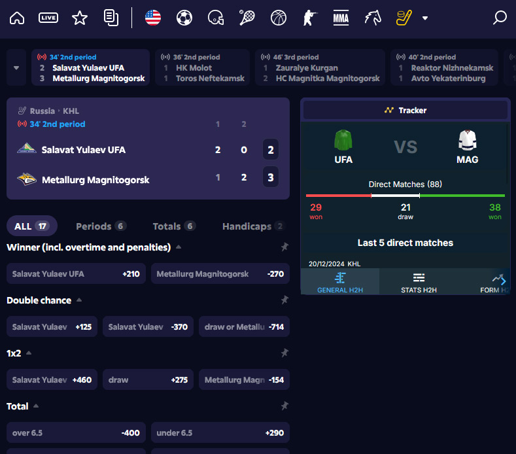Collapse the 1x2 market
Image resolution: width=516 pixels, height=454 pixels.
click(x=29, y=353)
